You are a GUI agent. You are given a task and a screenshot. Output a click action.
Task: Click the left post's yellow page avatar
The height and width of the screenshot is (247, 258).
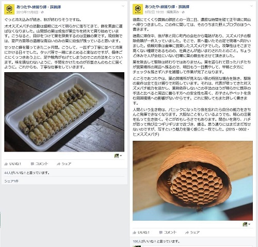point(9,9)
